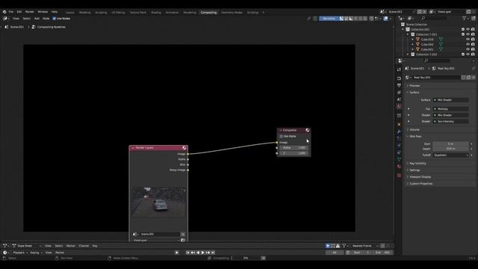Click the Render Layers Image output socket

[187, 154]
